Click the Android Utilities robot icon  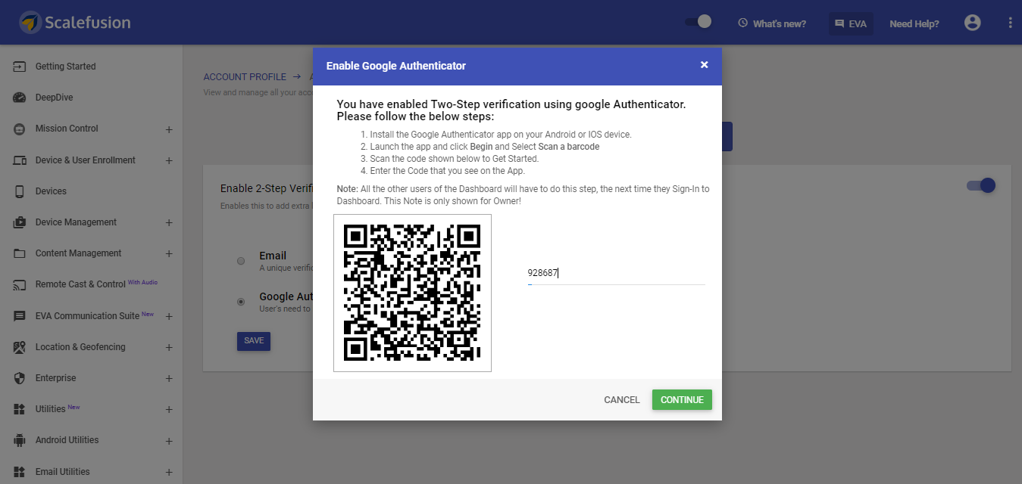click(20, 440)
